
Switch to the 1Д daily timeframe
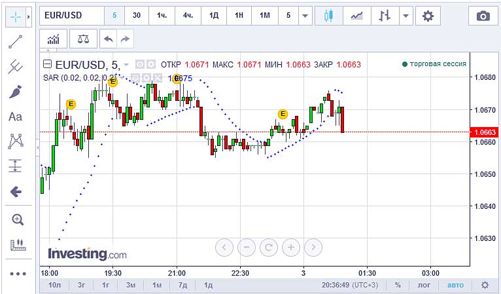[x=213, y=16]
